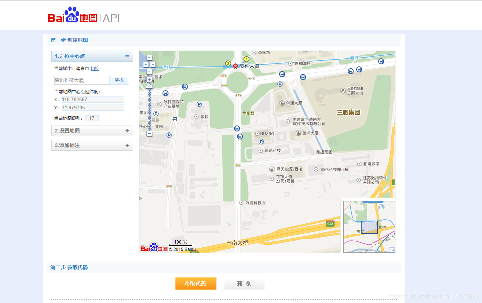The height and width of the screenshot is (303, 482).
Task: Click metro exit marker number 1
Action: pos(247,59)
